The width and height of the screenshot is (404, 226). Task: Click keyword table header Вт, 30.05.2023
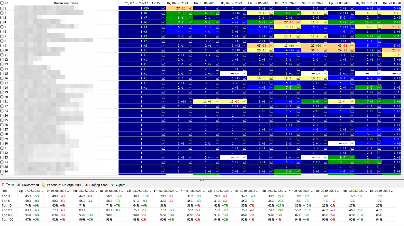click(x=368, y=3)
